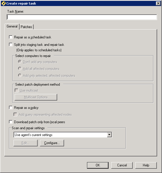Open Multicast Options button
This screenshot has width=162, height=173.
click(x=36, y=97)
